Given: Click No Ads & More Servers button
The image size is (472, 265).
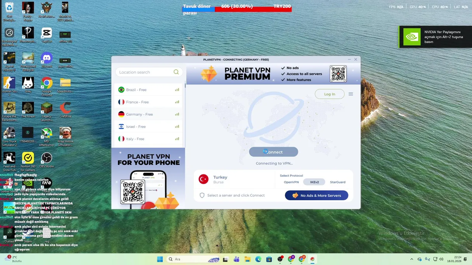Looking at the screenshot, I should coord(316,195).
